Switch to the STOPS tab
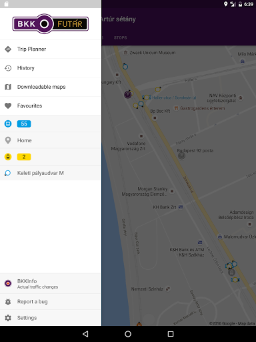256x342 pixels. [120, 37]
